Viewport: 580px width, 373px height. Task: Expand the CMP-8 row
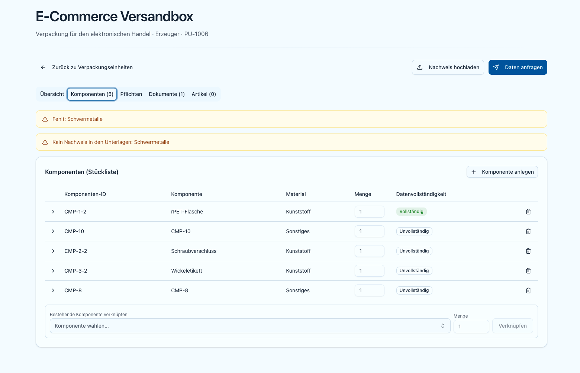pos(53,290)
